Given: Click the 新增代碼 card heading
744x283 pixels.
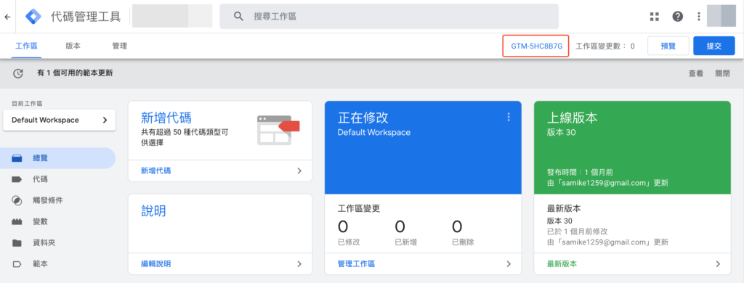Looking at the screenshot, I should [x=166, y=118].
